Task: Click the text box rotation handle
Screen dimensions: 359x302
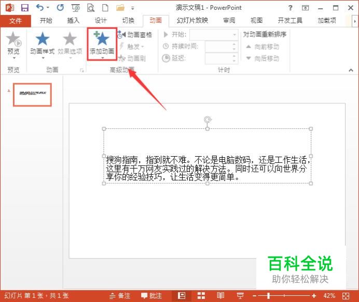Action: point(208,119)
